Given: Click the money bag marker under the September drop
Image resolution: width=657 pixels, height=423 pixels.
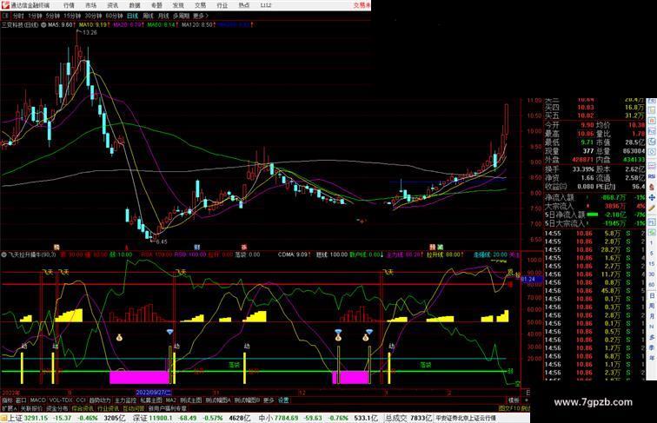Looking at the screenshot, I should pyautogui.click(x=119, y=337).
